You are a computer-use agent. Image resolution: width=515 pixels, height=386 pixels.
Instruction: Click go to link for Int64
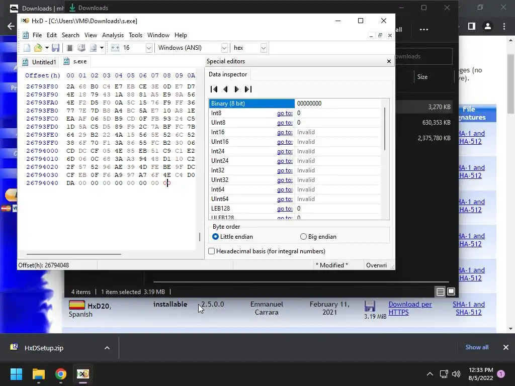tap(285, 189)
